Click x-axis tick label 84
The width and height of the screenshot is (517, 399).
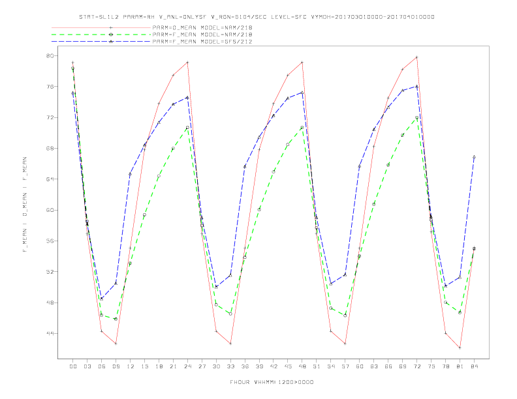[x=475, y=366]
